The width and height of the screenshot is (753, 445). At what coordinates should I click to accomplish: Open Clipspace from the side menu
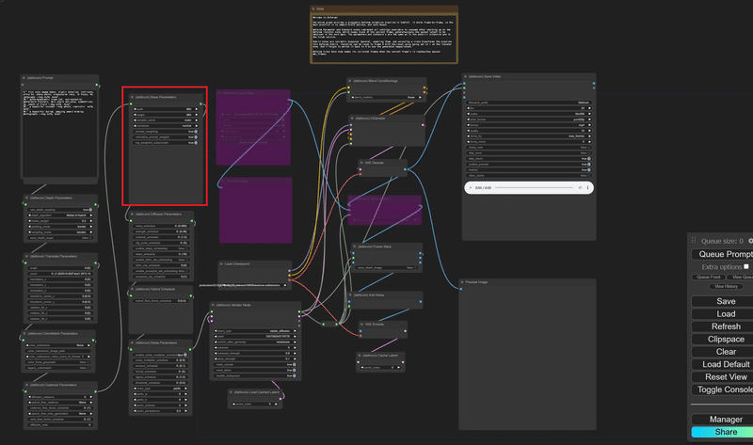723,339
